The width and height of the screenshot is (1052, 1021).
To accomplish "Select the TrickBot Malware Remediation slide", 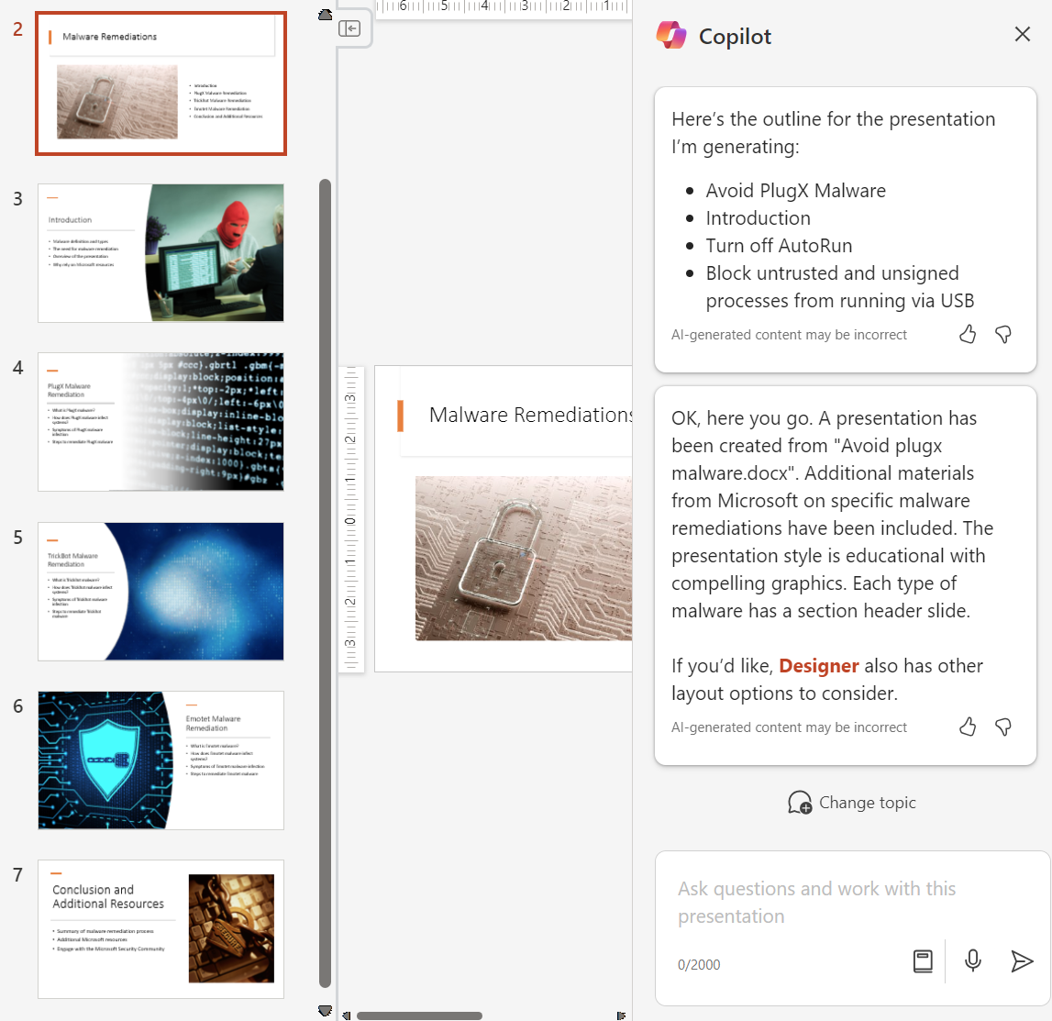I will point(161,591).
